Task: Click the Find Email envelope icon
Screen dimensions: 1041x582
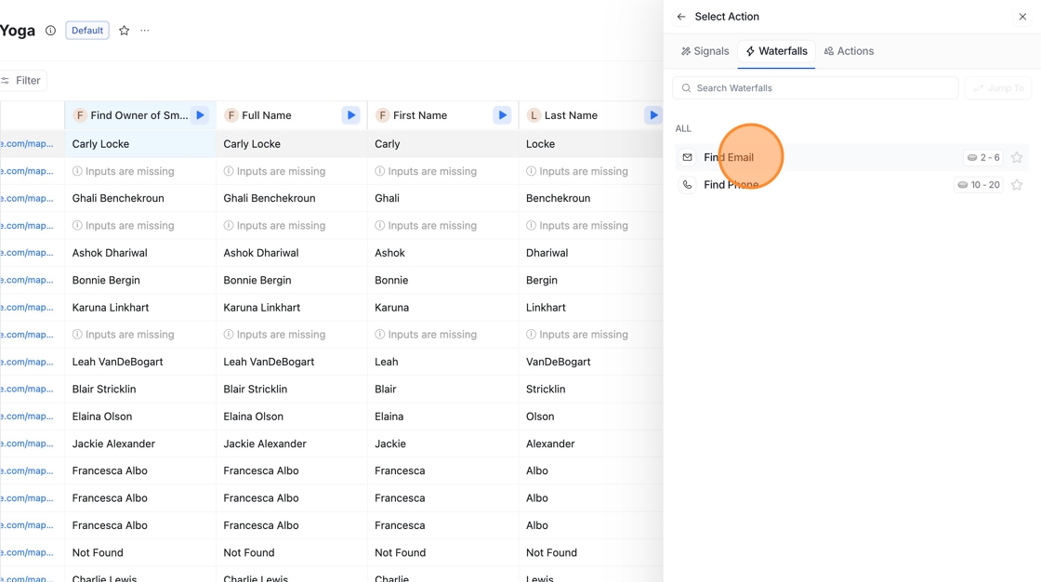Action: [687, 157]
